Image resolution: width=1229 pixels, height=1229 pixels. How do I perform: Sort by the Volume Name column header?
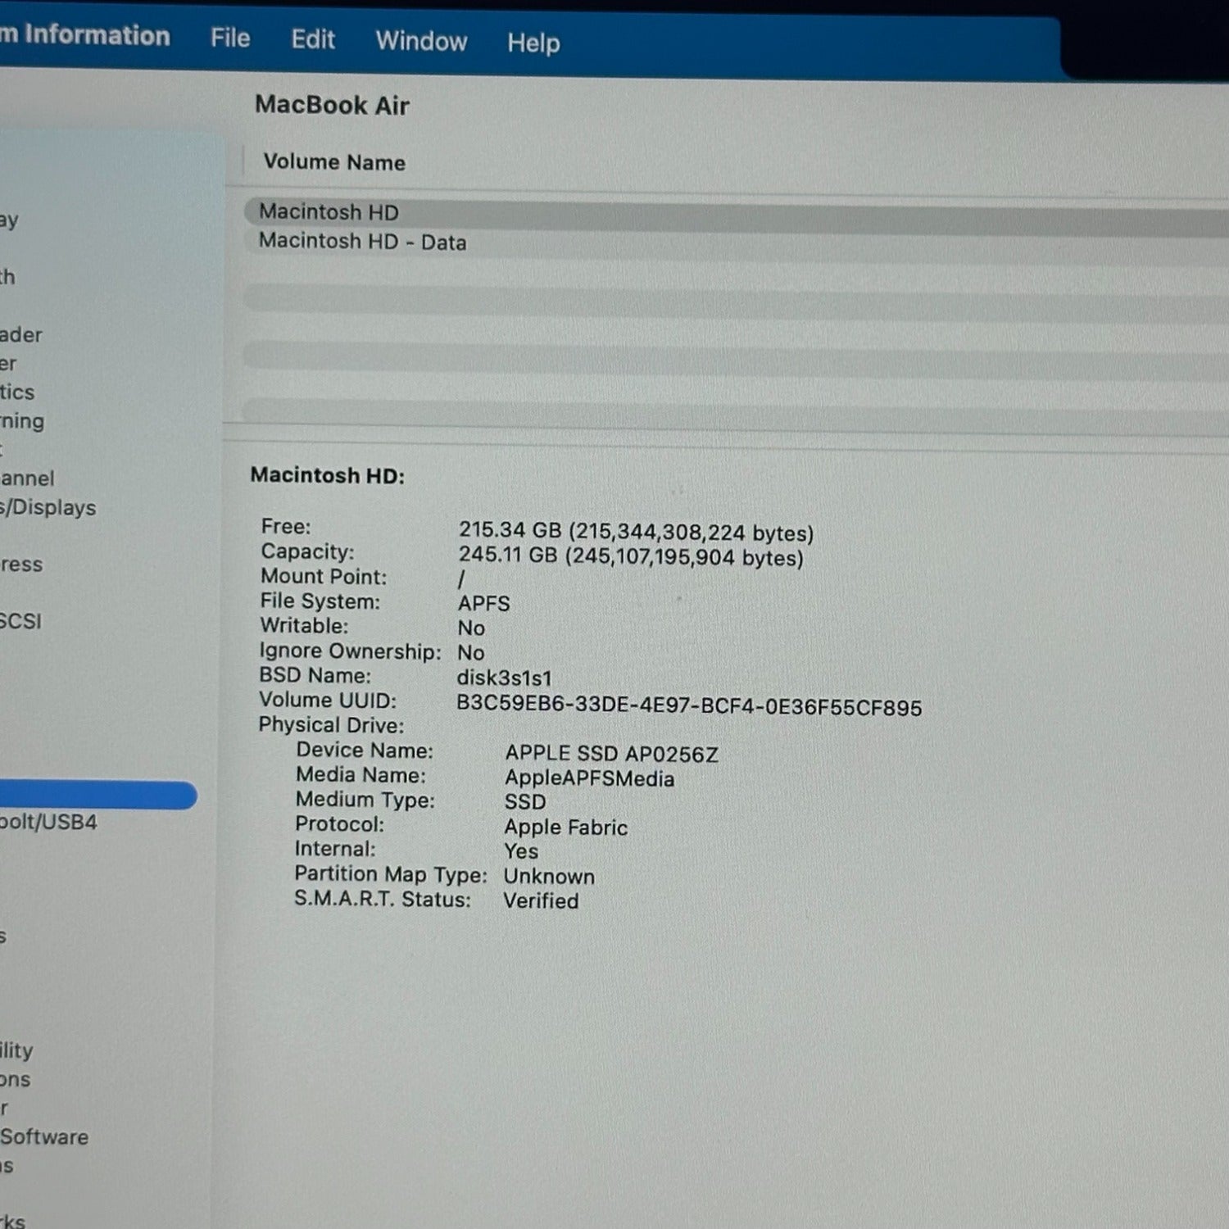tap(333, 162)
